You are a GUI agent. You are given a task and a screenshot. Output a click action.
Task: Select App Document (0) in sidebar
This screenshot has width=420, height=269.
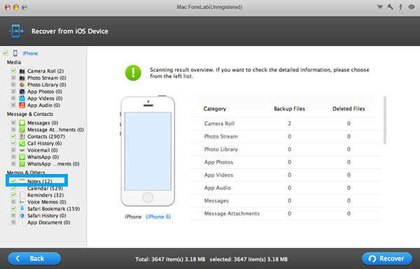tap(49, 222)
